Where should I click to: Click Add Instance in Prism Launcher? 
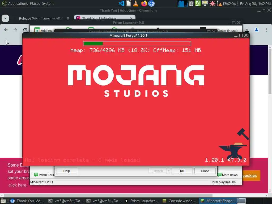44,31
